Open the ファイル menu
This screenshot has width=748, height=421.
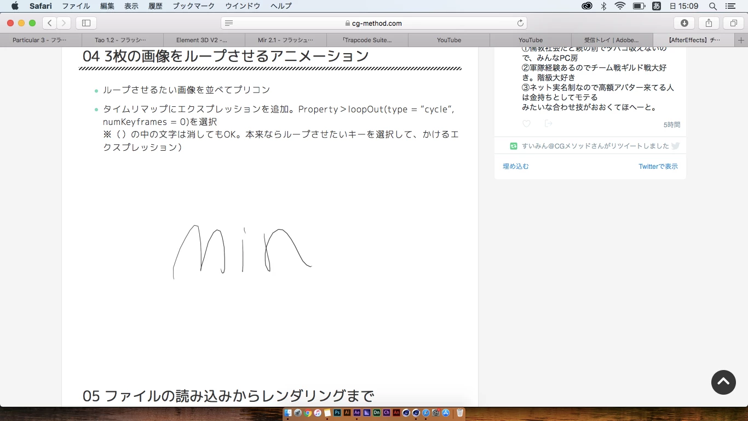(76, 6)
